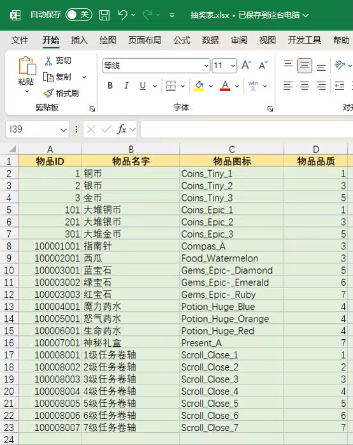Click cell containing 指南针
Image resolution: width=353 pixels, height=445 pixels.
131,246
